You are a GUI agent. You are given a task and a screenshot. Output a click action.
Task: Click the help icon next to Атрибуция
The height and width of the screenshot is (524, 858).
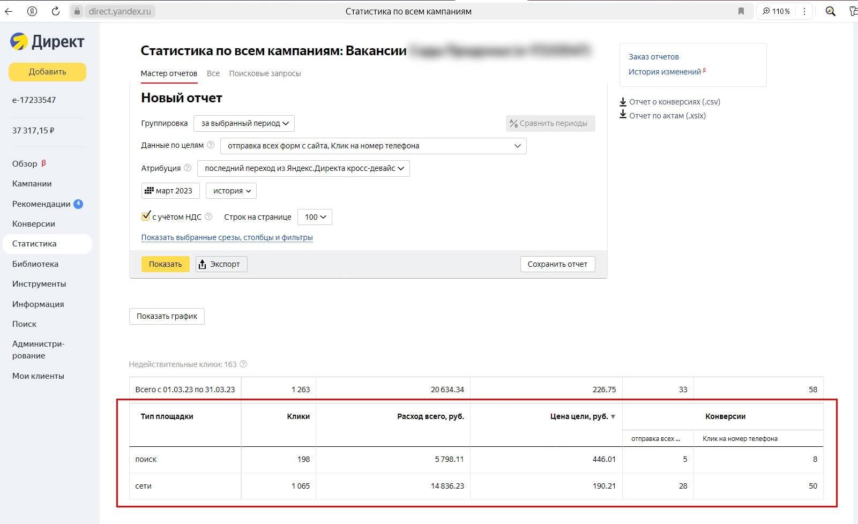188,168
